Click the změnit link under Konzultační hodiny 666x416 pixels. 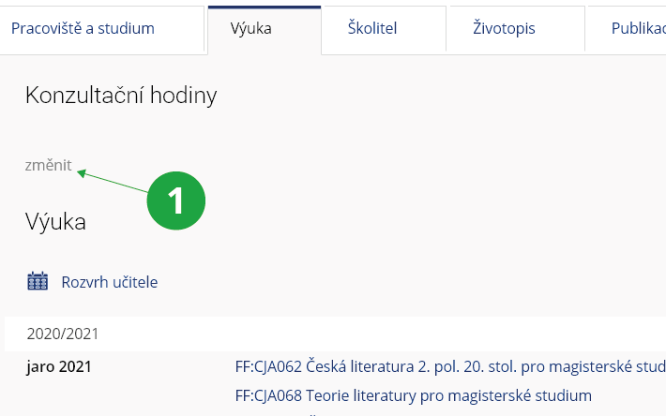(49, 166)
